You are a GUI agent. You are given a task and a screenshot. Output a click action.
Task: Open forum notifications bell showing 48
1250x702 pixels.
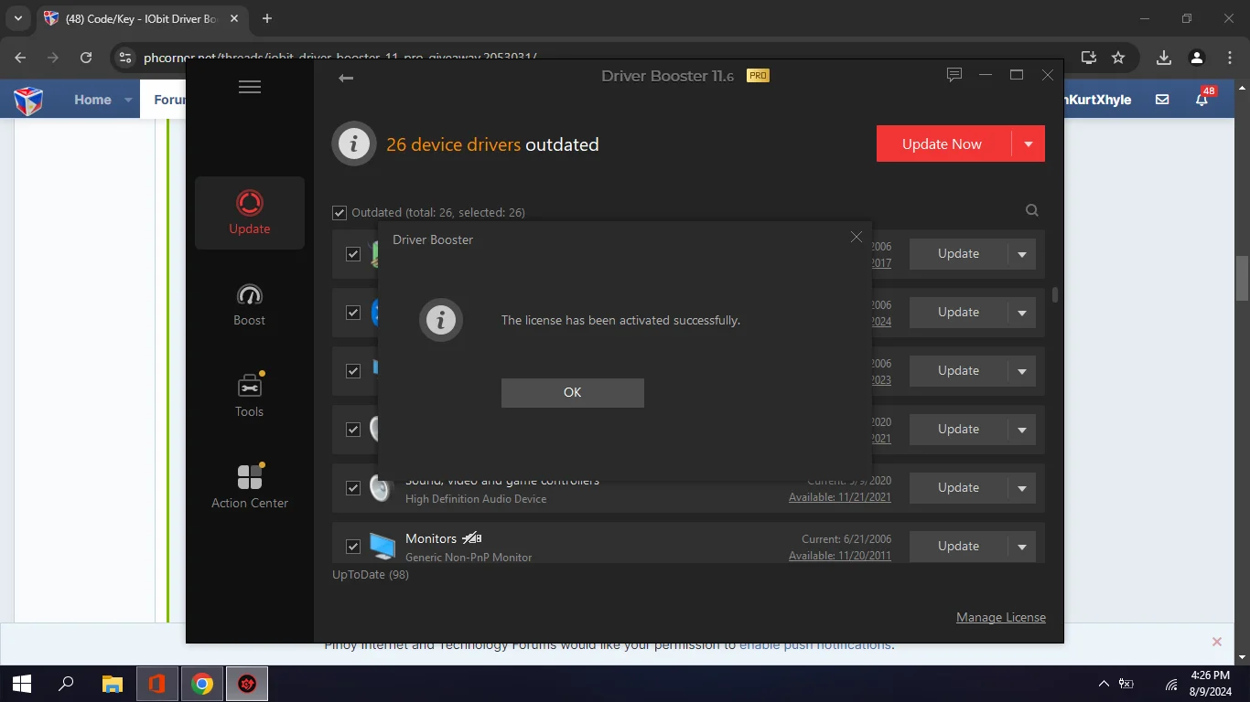[1204, 98]
